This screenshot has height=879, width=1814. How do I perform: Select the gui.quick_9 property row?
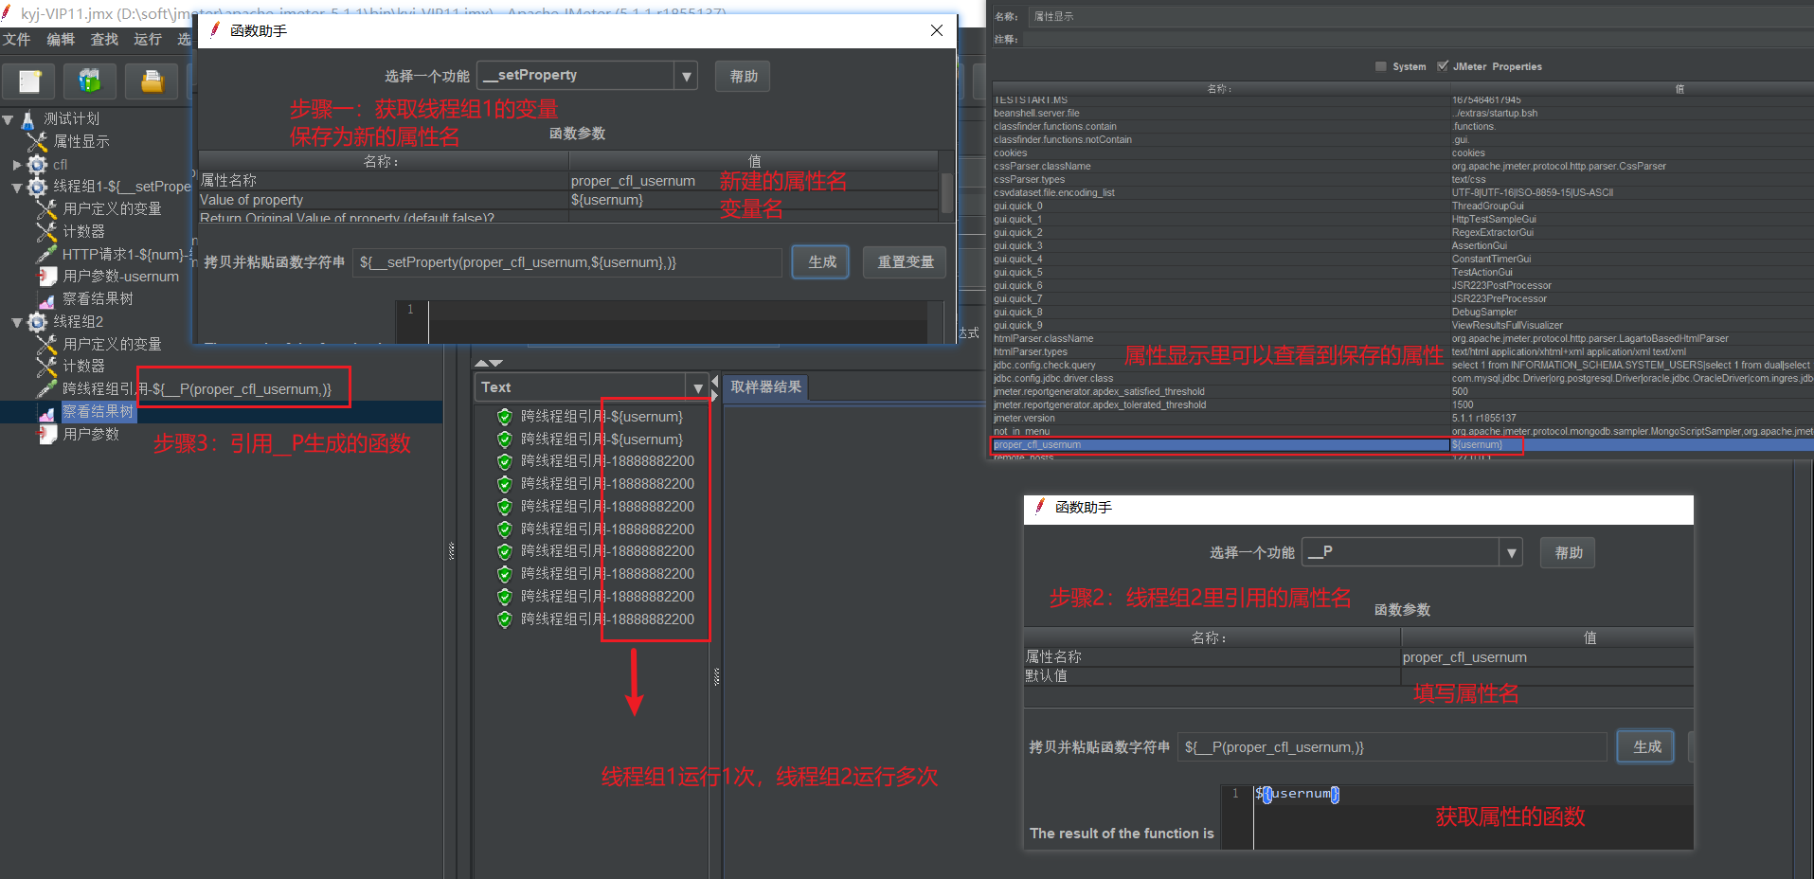tap(1402, 326)
